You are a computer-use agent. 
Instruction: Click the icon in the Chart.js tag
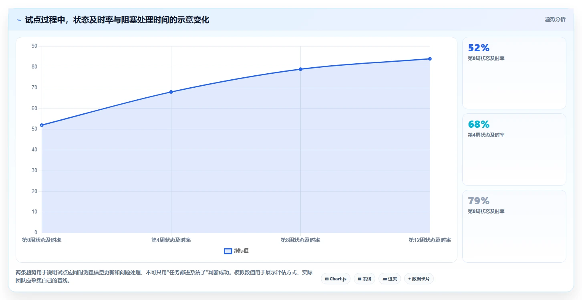coord(327,279)
